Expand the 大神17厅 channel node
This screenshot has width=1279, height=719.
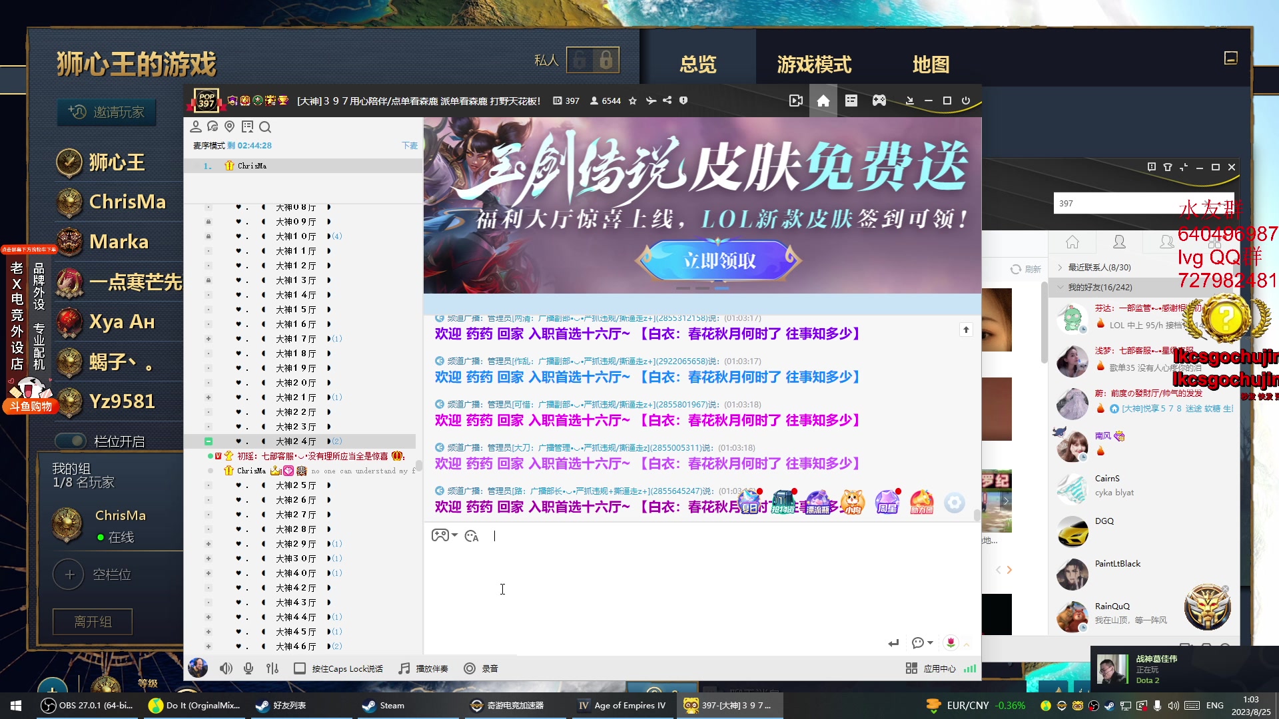click(209, 339)
